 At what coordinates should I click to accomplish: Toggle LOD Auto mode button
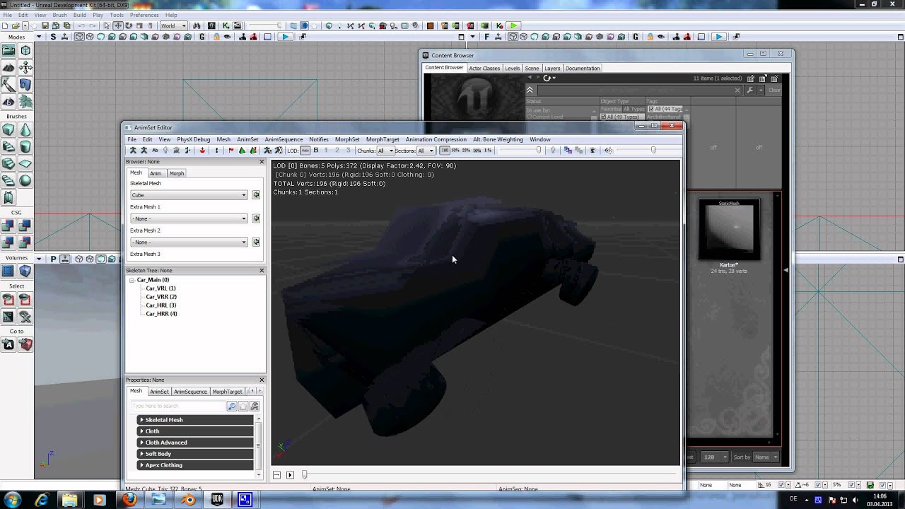[x=305, y=151]
